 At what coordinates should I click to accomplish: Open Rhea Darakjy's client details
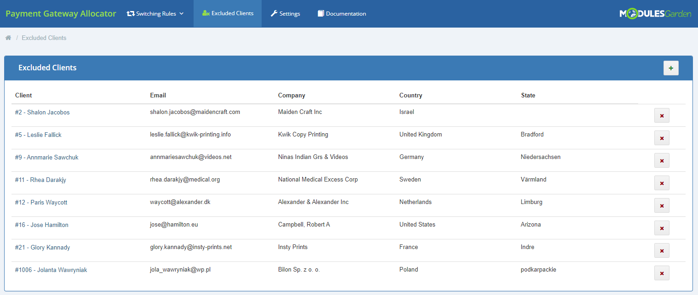[x=41, y=179]
